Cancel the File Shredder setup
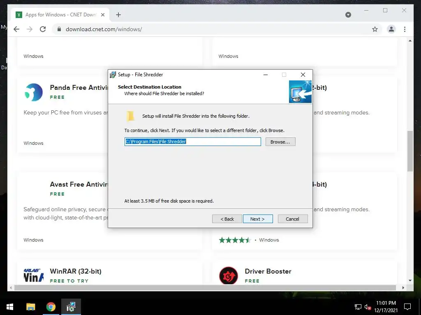Image resolution: width=421 pixels, height=315 pixels. tap(293, 219)
